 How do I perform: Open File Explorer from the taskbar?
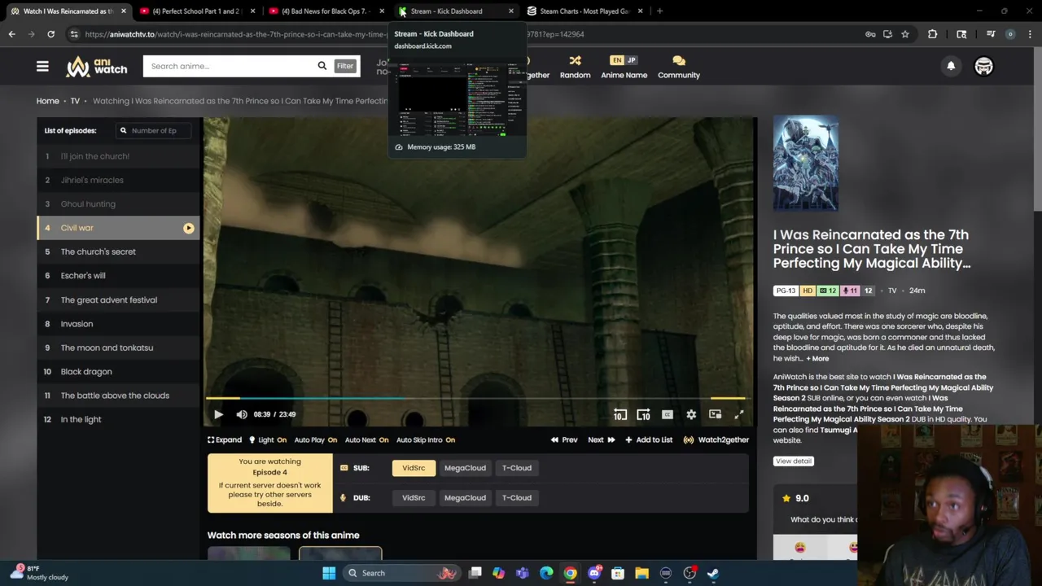[x=641, y=573]
